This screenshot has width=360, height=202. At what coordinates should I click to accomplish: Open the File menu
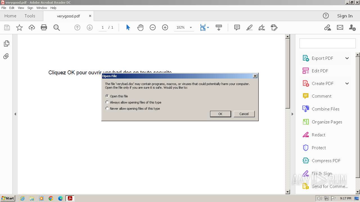4,8
